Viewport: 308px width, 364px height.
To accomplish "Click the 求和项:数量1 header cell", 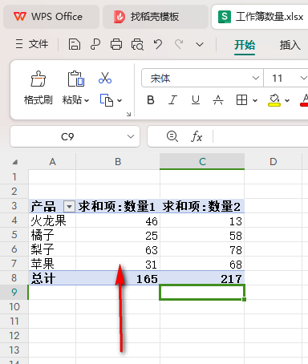I will point(118,206).
